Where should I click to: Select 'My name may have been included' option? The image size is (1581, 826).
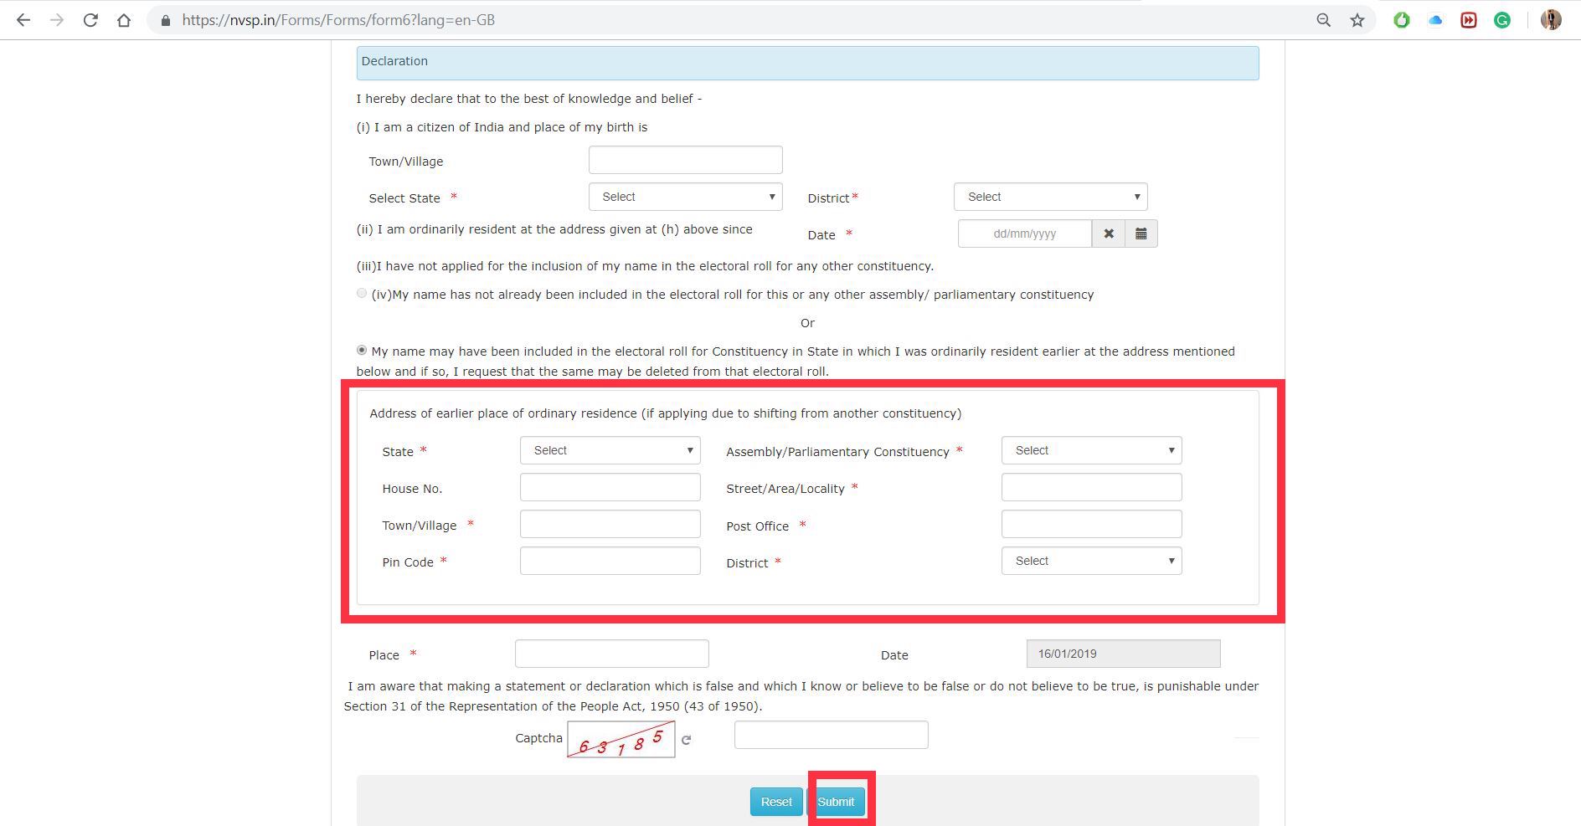pyautogui.click(x=362, y=351)
